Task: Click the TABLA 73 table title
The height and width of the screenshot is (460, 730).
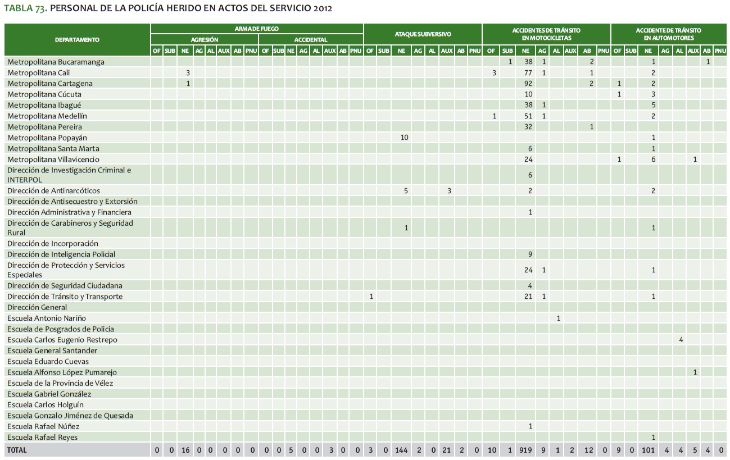Action: point(167,8)
